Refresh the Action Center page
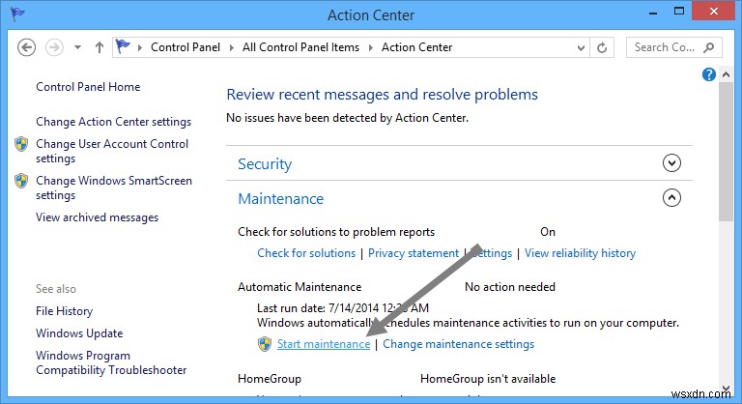The width and height of the screenshot is (742, 404). 602,47
